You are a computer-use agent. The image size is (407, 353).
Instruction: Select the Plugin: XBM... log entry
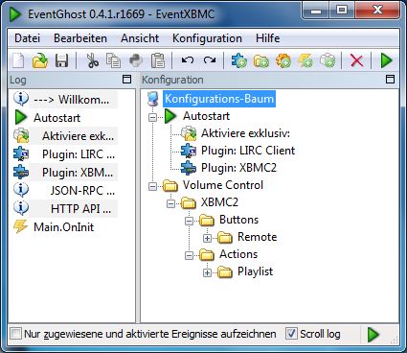point(78,173)
